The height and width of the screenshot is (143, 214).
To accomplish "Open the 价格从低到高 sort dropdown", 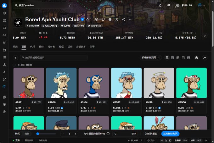I will coord(150,58).
